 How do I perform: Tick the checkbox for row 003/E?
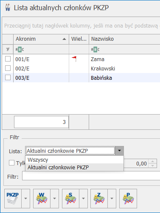pos(8,78)
